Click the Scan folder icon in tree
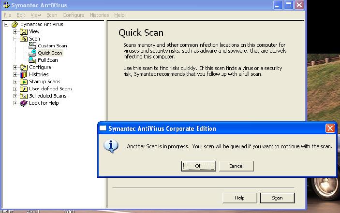 click(24, 39)
